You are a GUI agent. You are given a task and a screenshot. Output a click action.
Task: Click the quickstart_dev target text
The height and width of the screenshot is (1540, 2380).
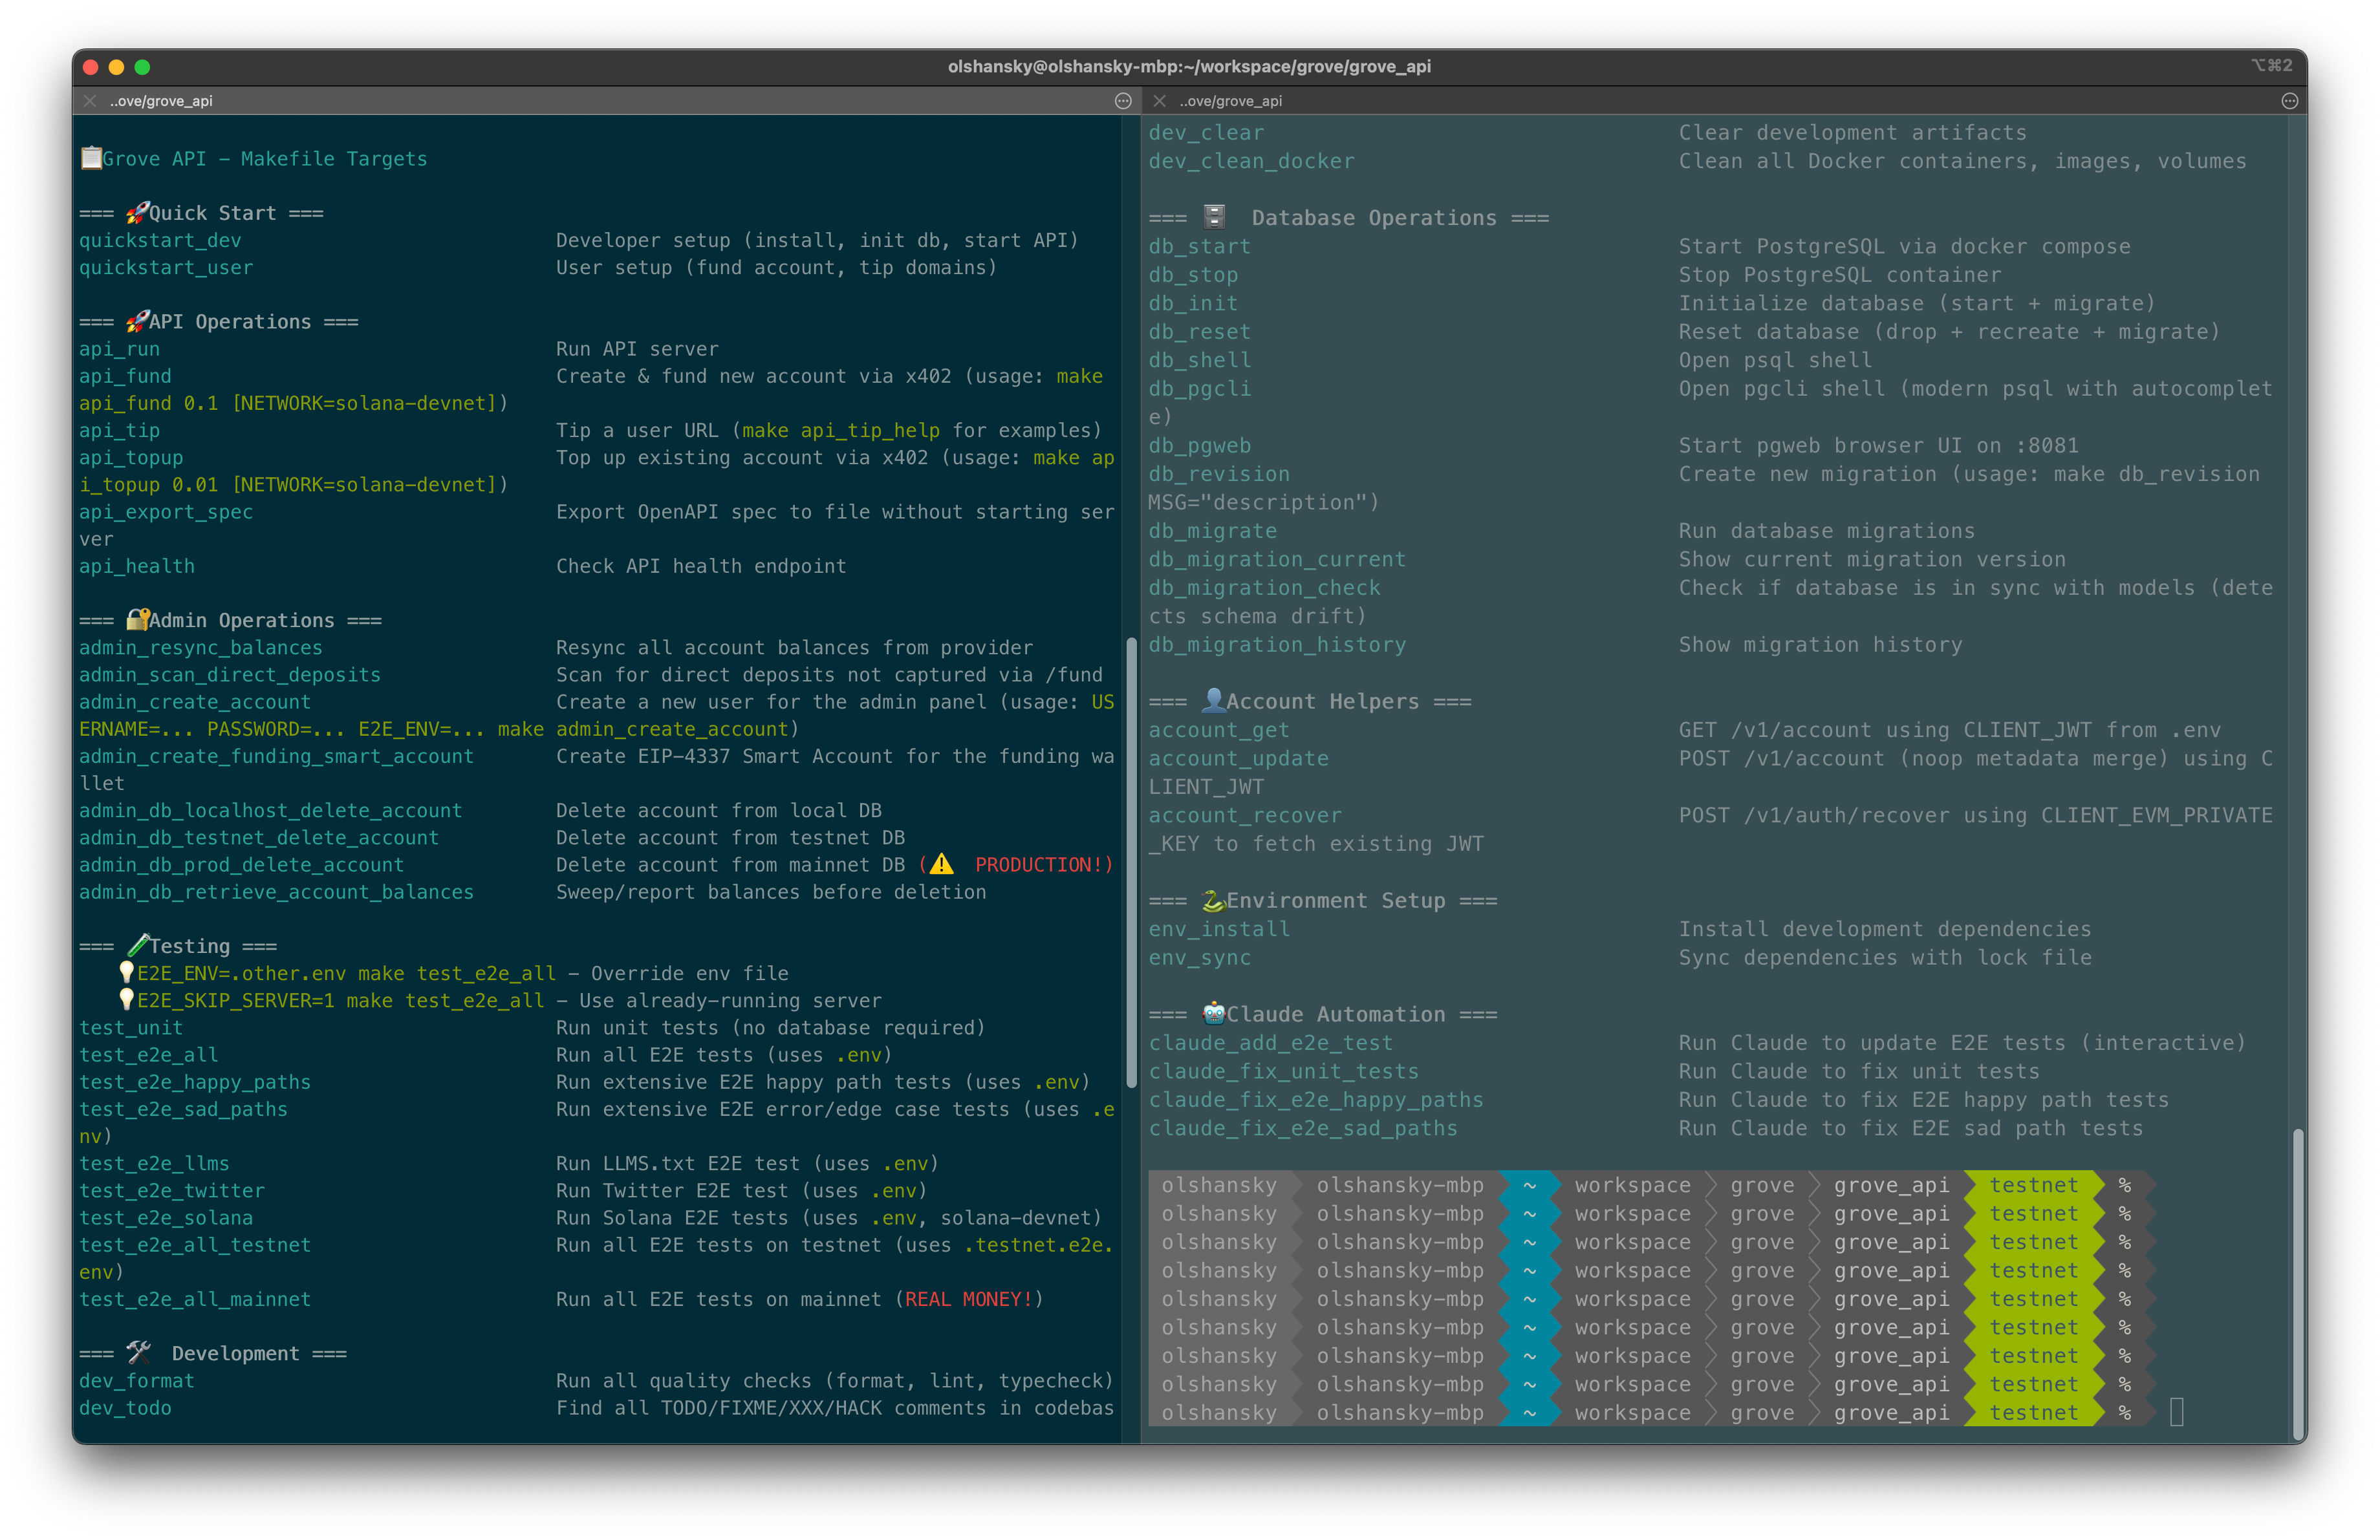[x=160, y=240]
